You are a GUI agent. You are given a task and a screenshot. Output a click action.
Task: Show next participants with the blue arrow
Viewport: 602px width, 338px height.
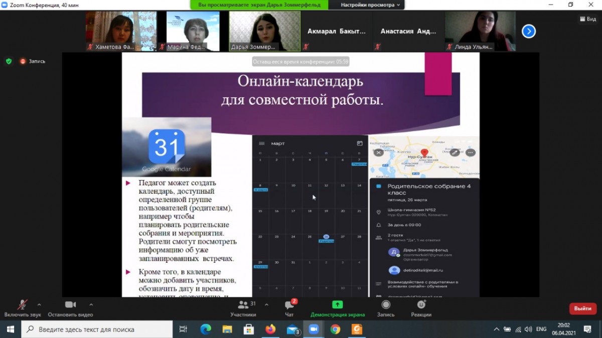click(528, 32)
